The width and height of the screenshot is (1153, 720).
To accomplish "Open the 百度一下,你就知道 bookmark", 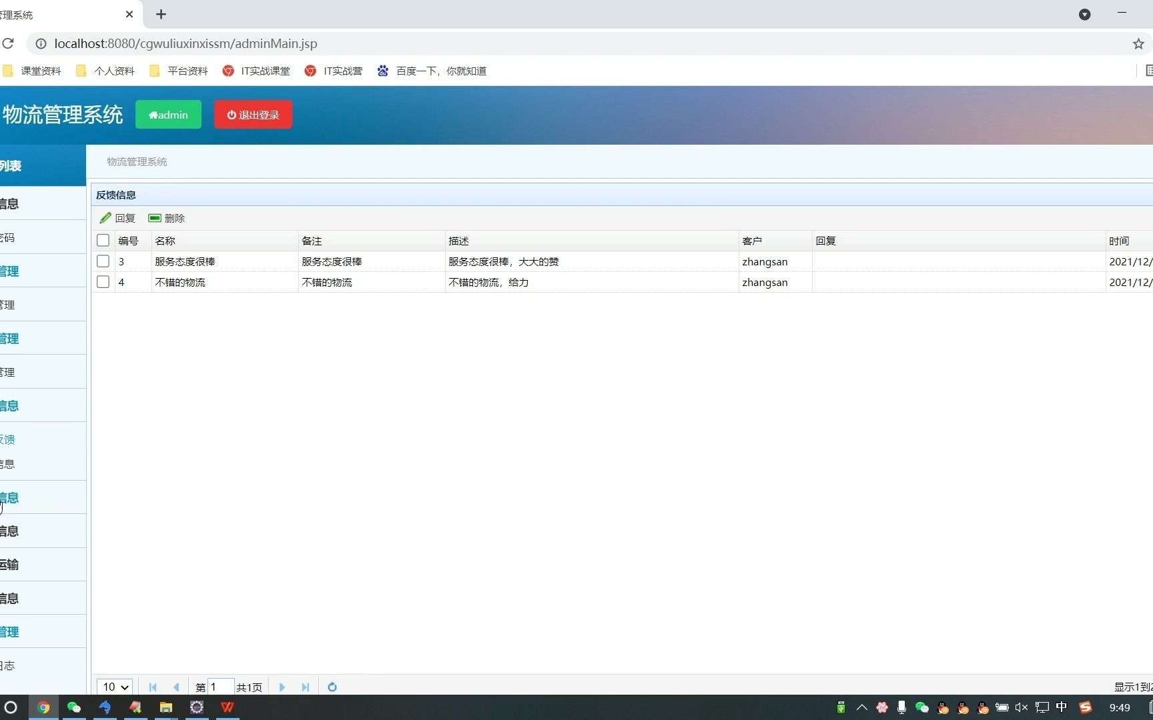I will [432, 71].
